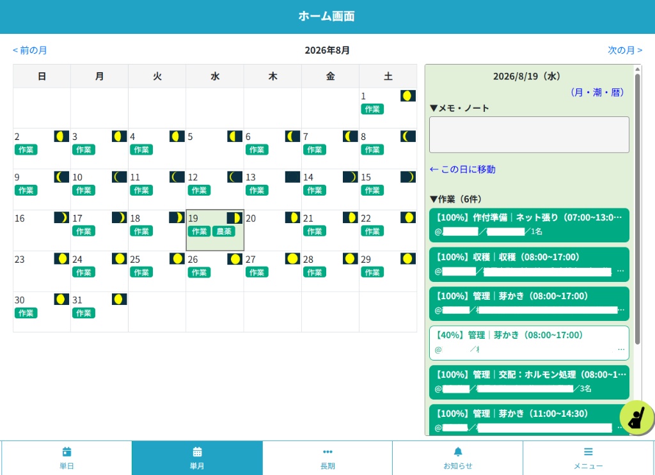Click the moon phase icon on August 19
655x475 pixels.
pyautogui.click(x=235, y=218)
